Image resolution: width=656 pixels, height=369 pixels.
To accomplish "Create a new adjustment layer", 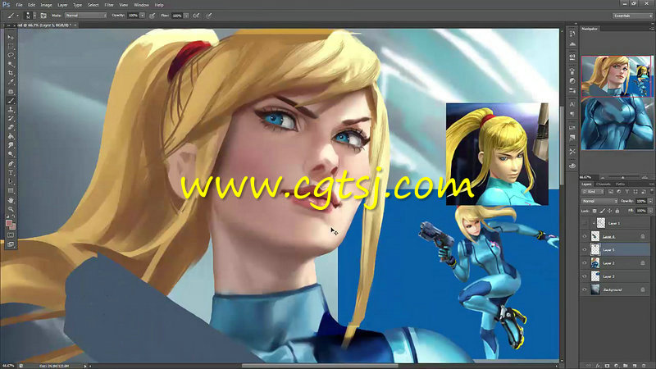I will [x=617, y=366].
